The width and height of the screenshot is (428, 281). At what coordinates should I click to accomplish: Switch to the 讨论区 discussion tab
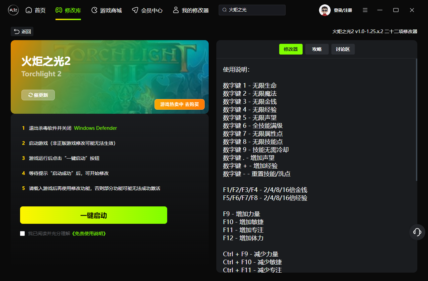pyautogui.click(x=343, y=49)
